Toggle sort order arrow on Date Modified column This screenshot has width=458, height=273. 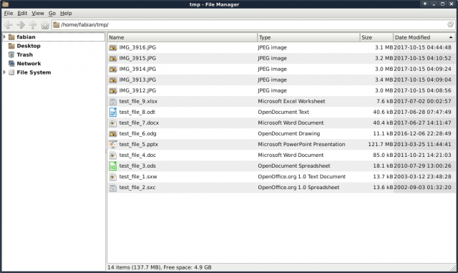[451, 37]
